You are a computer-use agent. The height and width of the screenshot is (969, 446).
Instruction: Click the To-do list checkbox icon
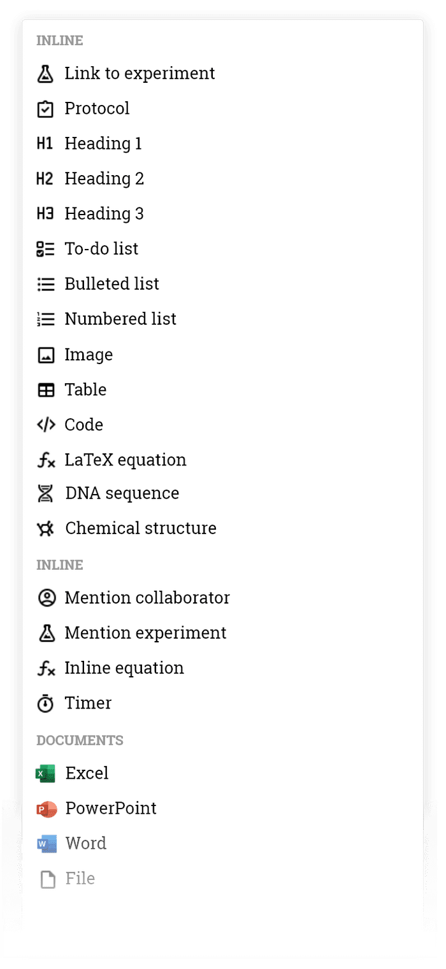[x=45, y=249]
